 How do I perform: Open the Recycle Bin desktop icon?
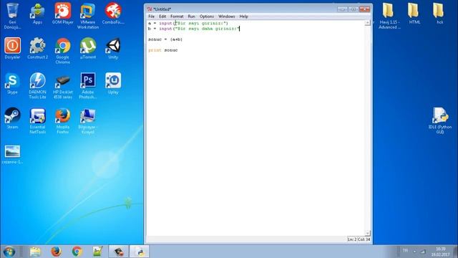coord(12,16)
